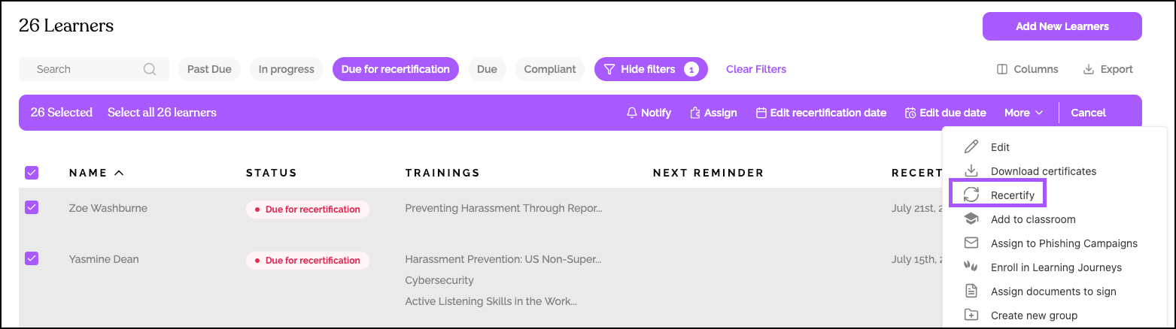This screenshot has width=1176, height=329.
Task: Open the More dropdown in action bar
Action: pos(1023,113)
